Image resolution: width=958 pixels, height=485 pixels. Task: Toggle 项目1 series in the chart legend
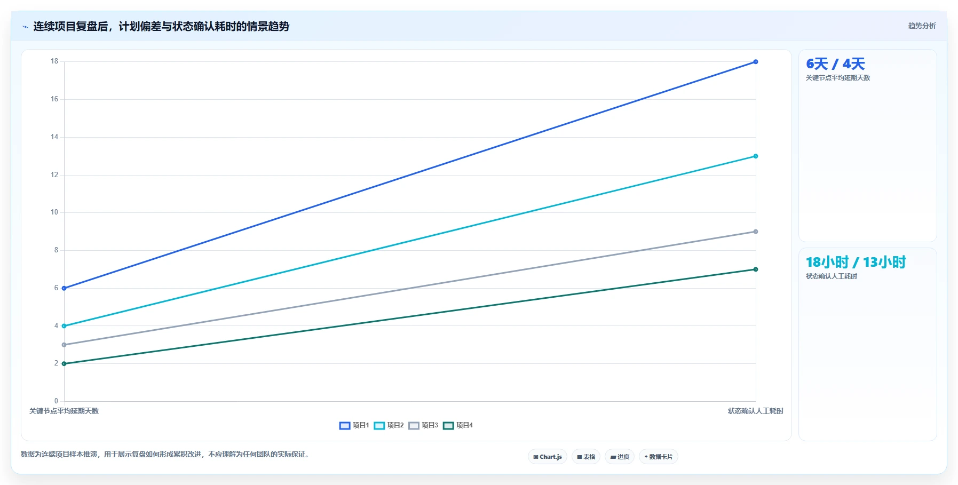(x=354, y=425)
